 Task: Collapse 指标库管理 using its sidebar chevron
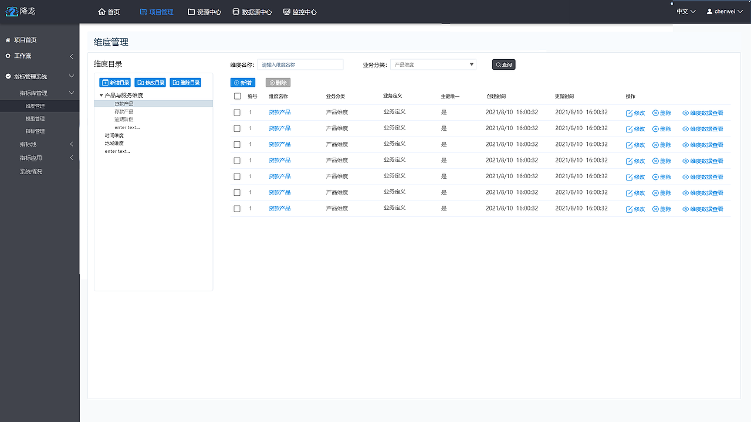(72, 93)
